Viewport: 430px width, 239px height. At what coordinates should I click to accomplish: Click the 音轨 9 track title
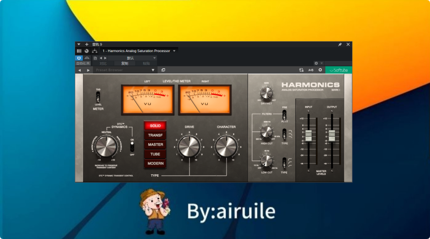pyautogui.click(x=97, y=44)
